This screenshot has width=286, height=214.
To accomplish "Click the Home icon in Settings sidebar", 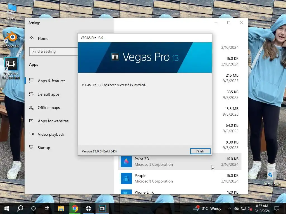I will [x=32, y=38].
